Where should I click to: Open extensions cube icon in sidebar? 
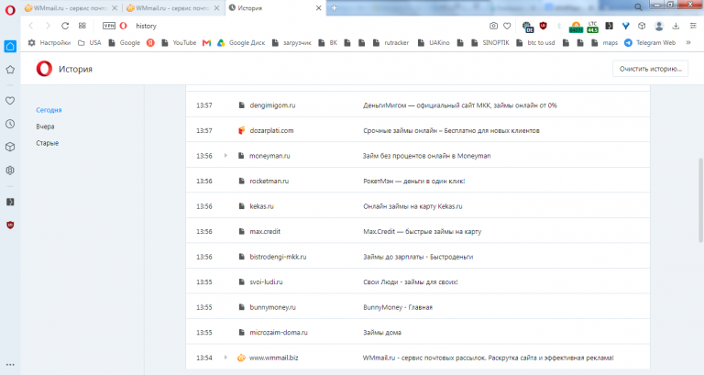(10, 147)
